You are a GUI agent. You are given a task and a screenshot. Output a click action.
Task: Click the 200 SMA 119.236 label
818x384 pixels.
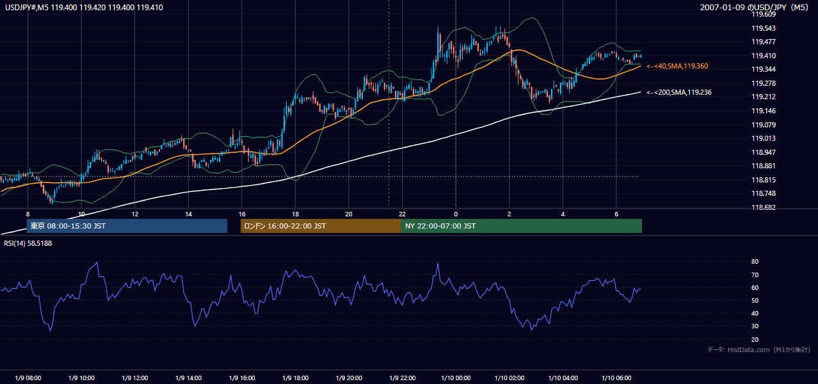point(679,92)
